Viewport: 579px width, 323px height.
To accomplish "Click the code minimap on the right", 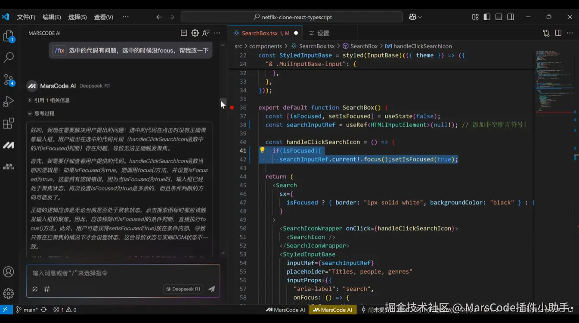I will 553,82.
